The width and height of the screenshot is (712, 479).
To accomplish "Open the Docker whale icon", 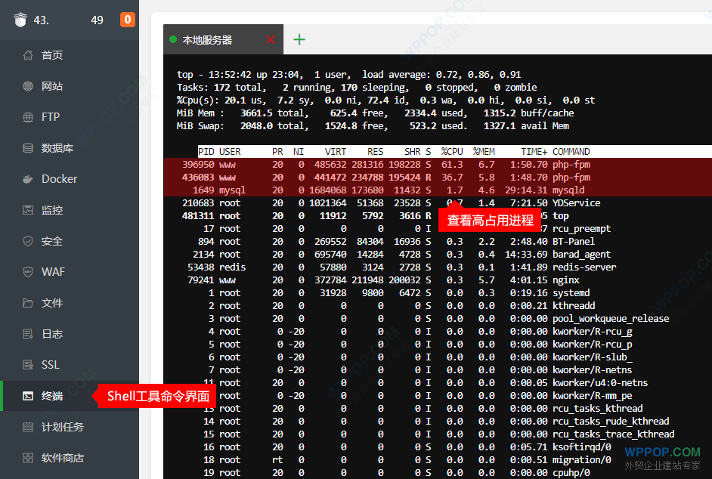I will pos(28,179).
